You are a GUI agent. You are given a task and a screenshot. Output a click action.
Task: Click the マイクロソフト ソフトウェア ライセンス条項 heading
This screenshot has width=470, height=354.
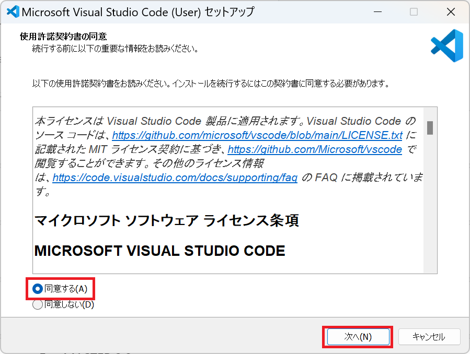click(x=166, y=220)
